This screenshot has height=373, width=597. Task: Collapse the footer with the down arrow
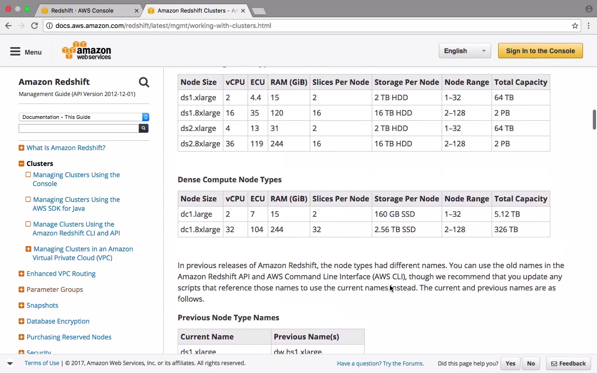10,363
